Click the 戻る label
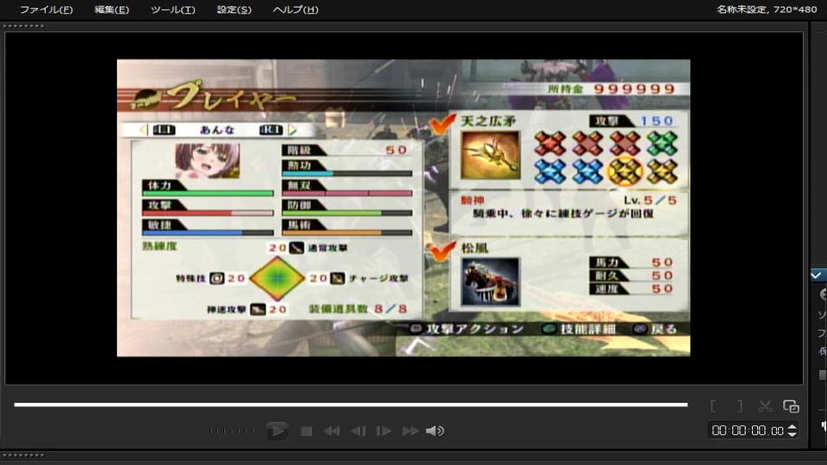The width and height of the screenshot is (827, 465). [663, 329]
